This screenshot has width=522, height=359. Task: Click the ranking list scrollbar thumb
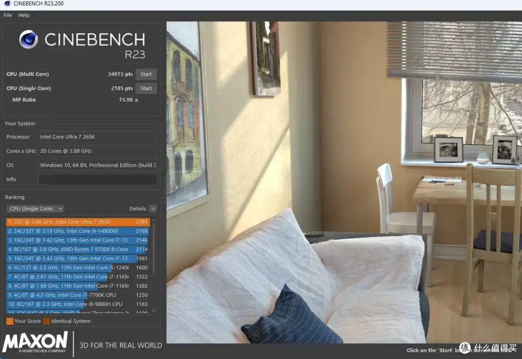[154, 249]
